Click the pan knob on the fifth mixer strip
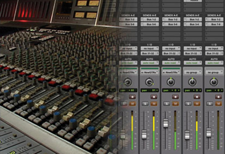The image size is (225, 154). coord(214,82)
